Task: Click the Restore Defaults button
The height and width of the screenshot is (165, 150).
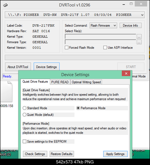Action: tap(62, 154)
